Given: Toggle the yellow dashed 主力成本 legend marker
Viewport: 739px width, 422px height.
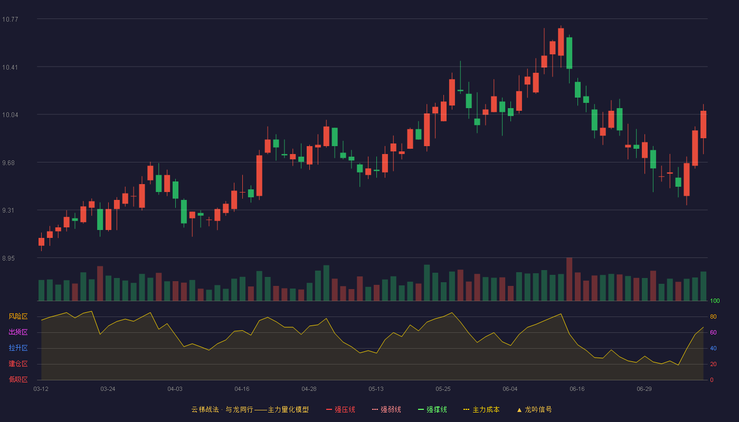Looking at the screenshot, I should tap(466, 409).
